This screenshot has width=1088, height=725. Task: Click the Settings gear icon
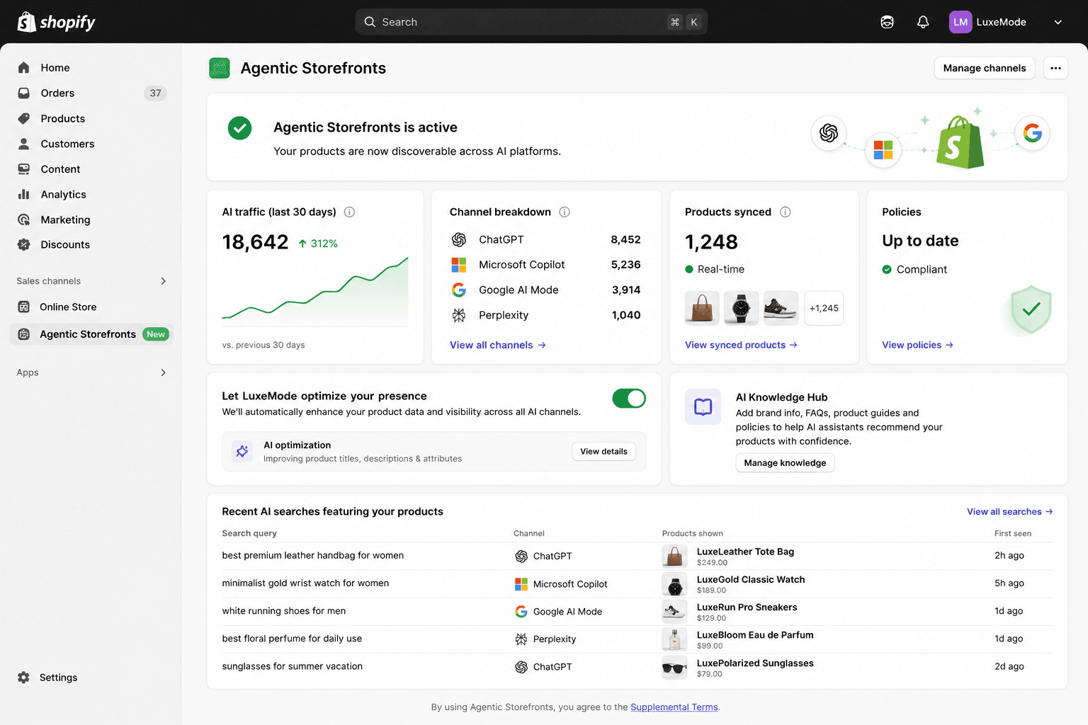tap(23, 678)
